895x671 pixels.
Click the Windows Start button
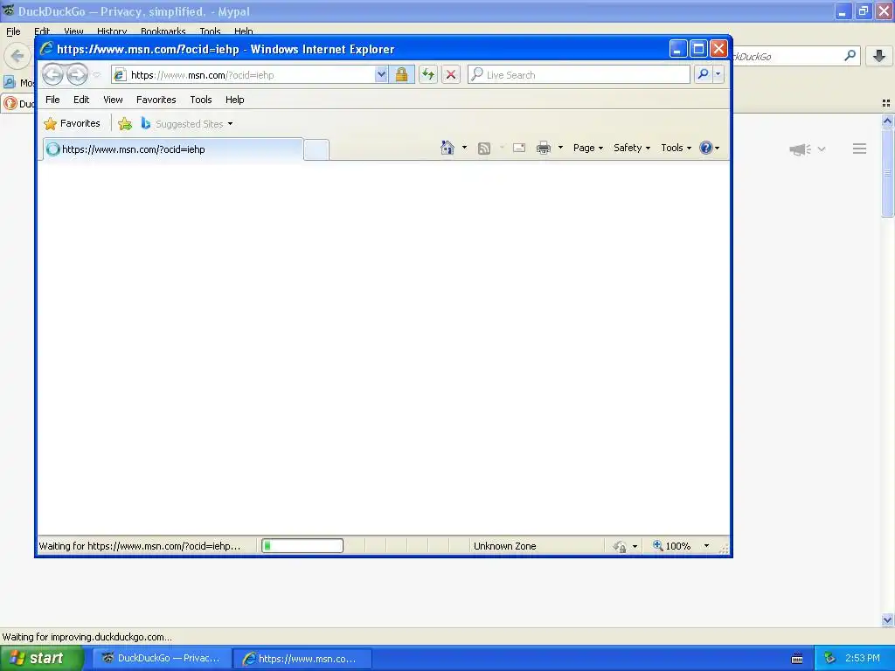(42, 658)
